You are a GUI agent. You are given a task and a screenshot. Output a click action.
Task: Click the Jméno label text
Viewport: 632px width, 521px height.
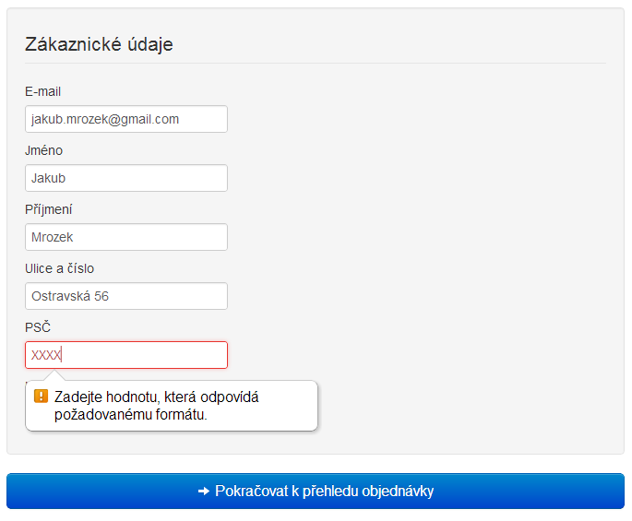(x=44, y=150)
